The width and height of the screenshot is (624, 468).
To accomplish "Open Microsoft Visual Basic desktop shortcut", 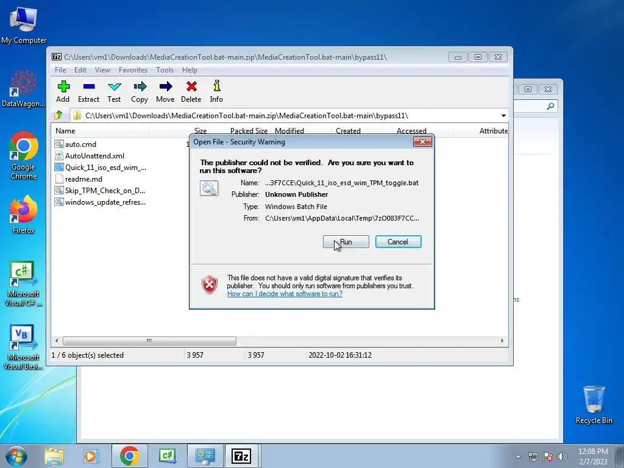I will pos(24,347).
